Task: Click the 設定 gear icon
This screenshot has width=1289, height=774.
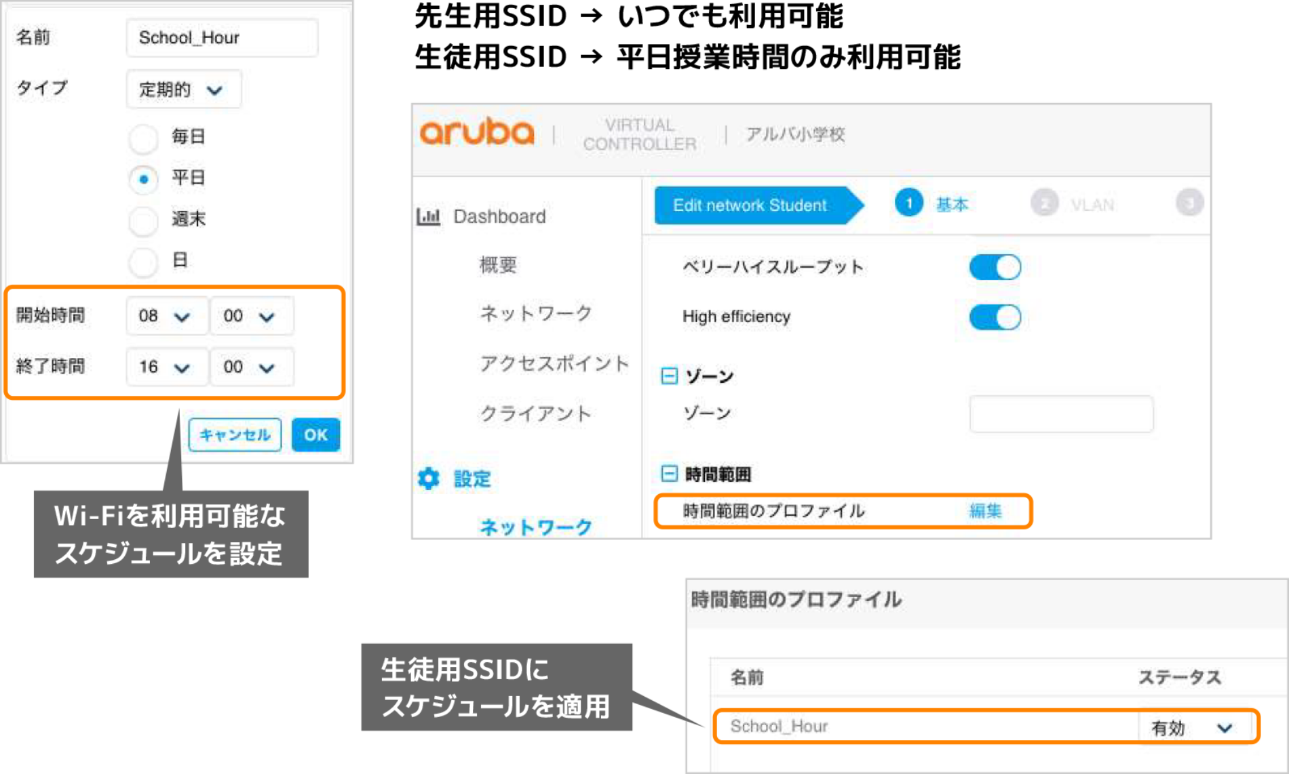Action: (x=429, y=477)
